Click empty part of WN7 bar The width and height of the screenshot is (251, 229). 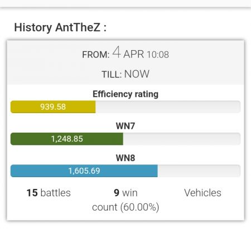[x=182, y=139]
